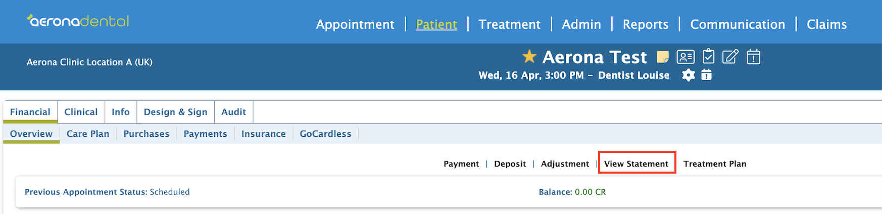Open the yellow sticky note icon

point(663,57)
